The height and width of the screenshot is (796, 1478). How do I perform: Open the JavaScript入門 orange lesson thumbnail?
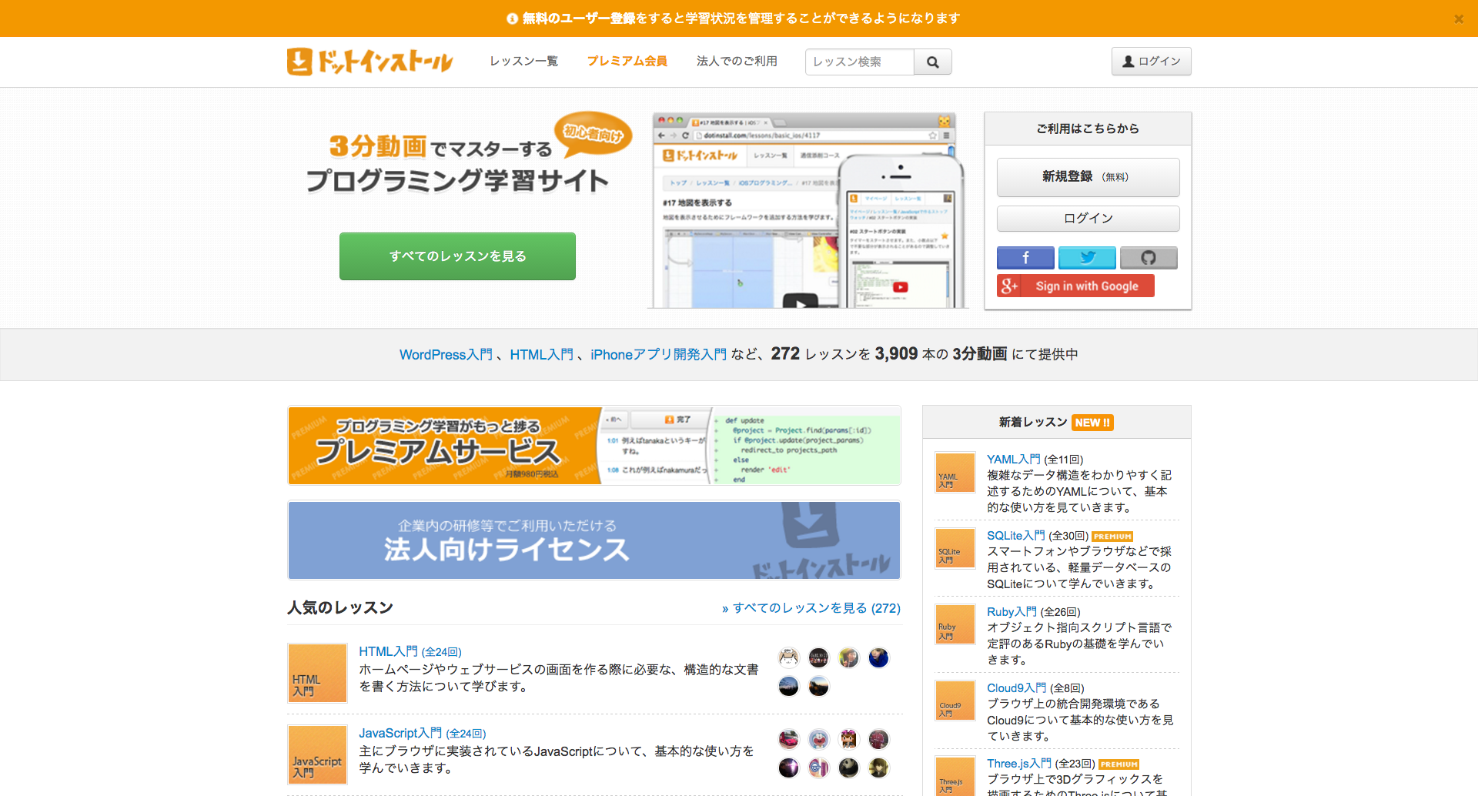(x=317, y=754)
